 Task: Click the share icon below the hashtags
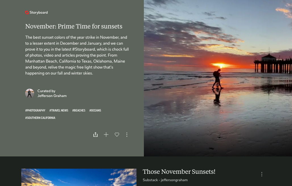tap(95, 135)
